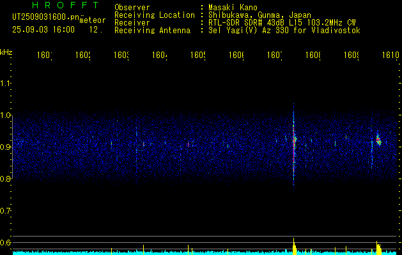Image resolution: width=402 pixels, height=255 pixels.
Task: Click the long vertical red meteor echo streak
Action: tap(293, 147)
